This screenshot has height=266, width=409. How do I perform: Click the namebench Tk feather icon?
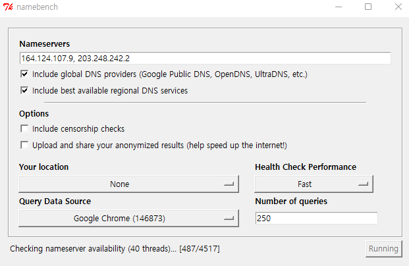pos(8,7)
